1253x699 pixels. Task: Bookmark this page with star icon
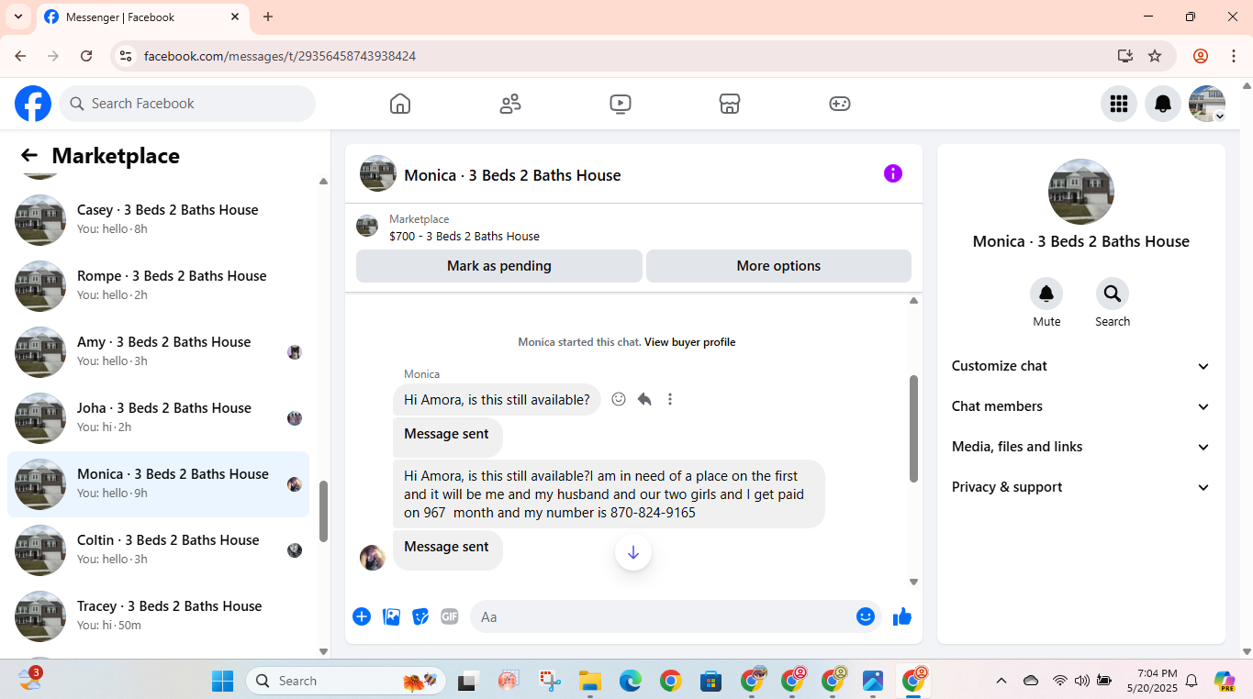[1155, 56]
